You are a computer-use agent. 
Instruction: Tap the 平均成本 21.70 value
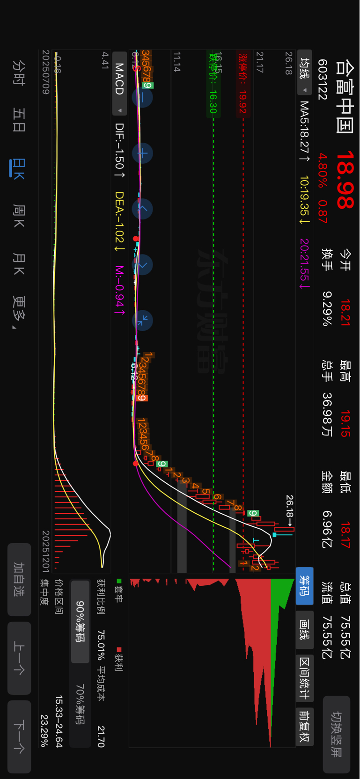coord(101,736)
